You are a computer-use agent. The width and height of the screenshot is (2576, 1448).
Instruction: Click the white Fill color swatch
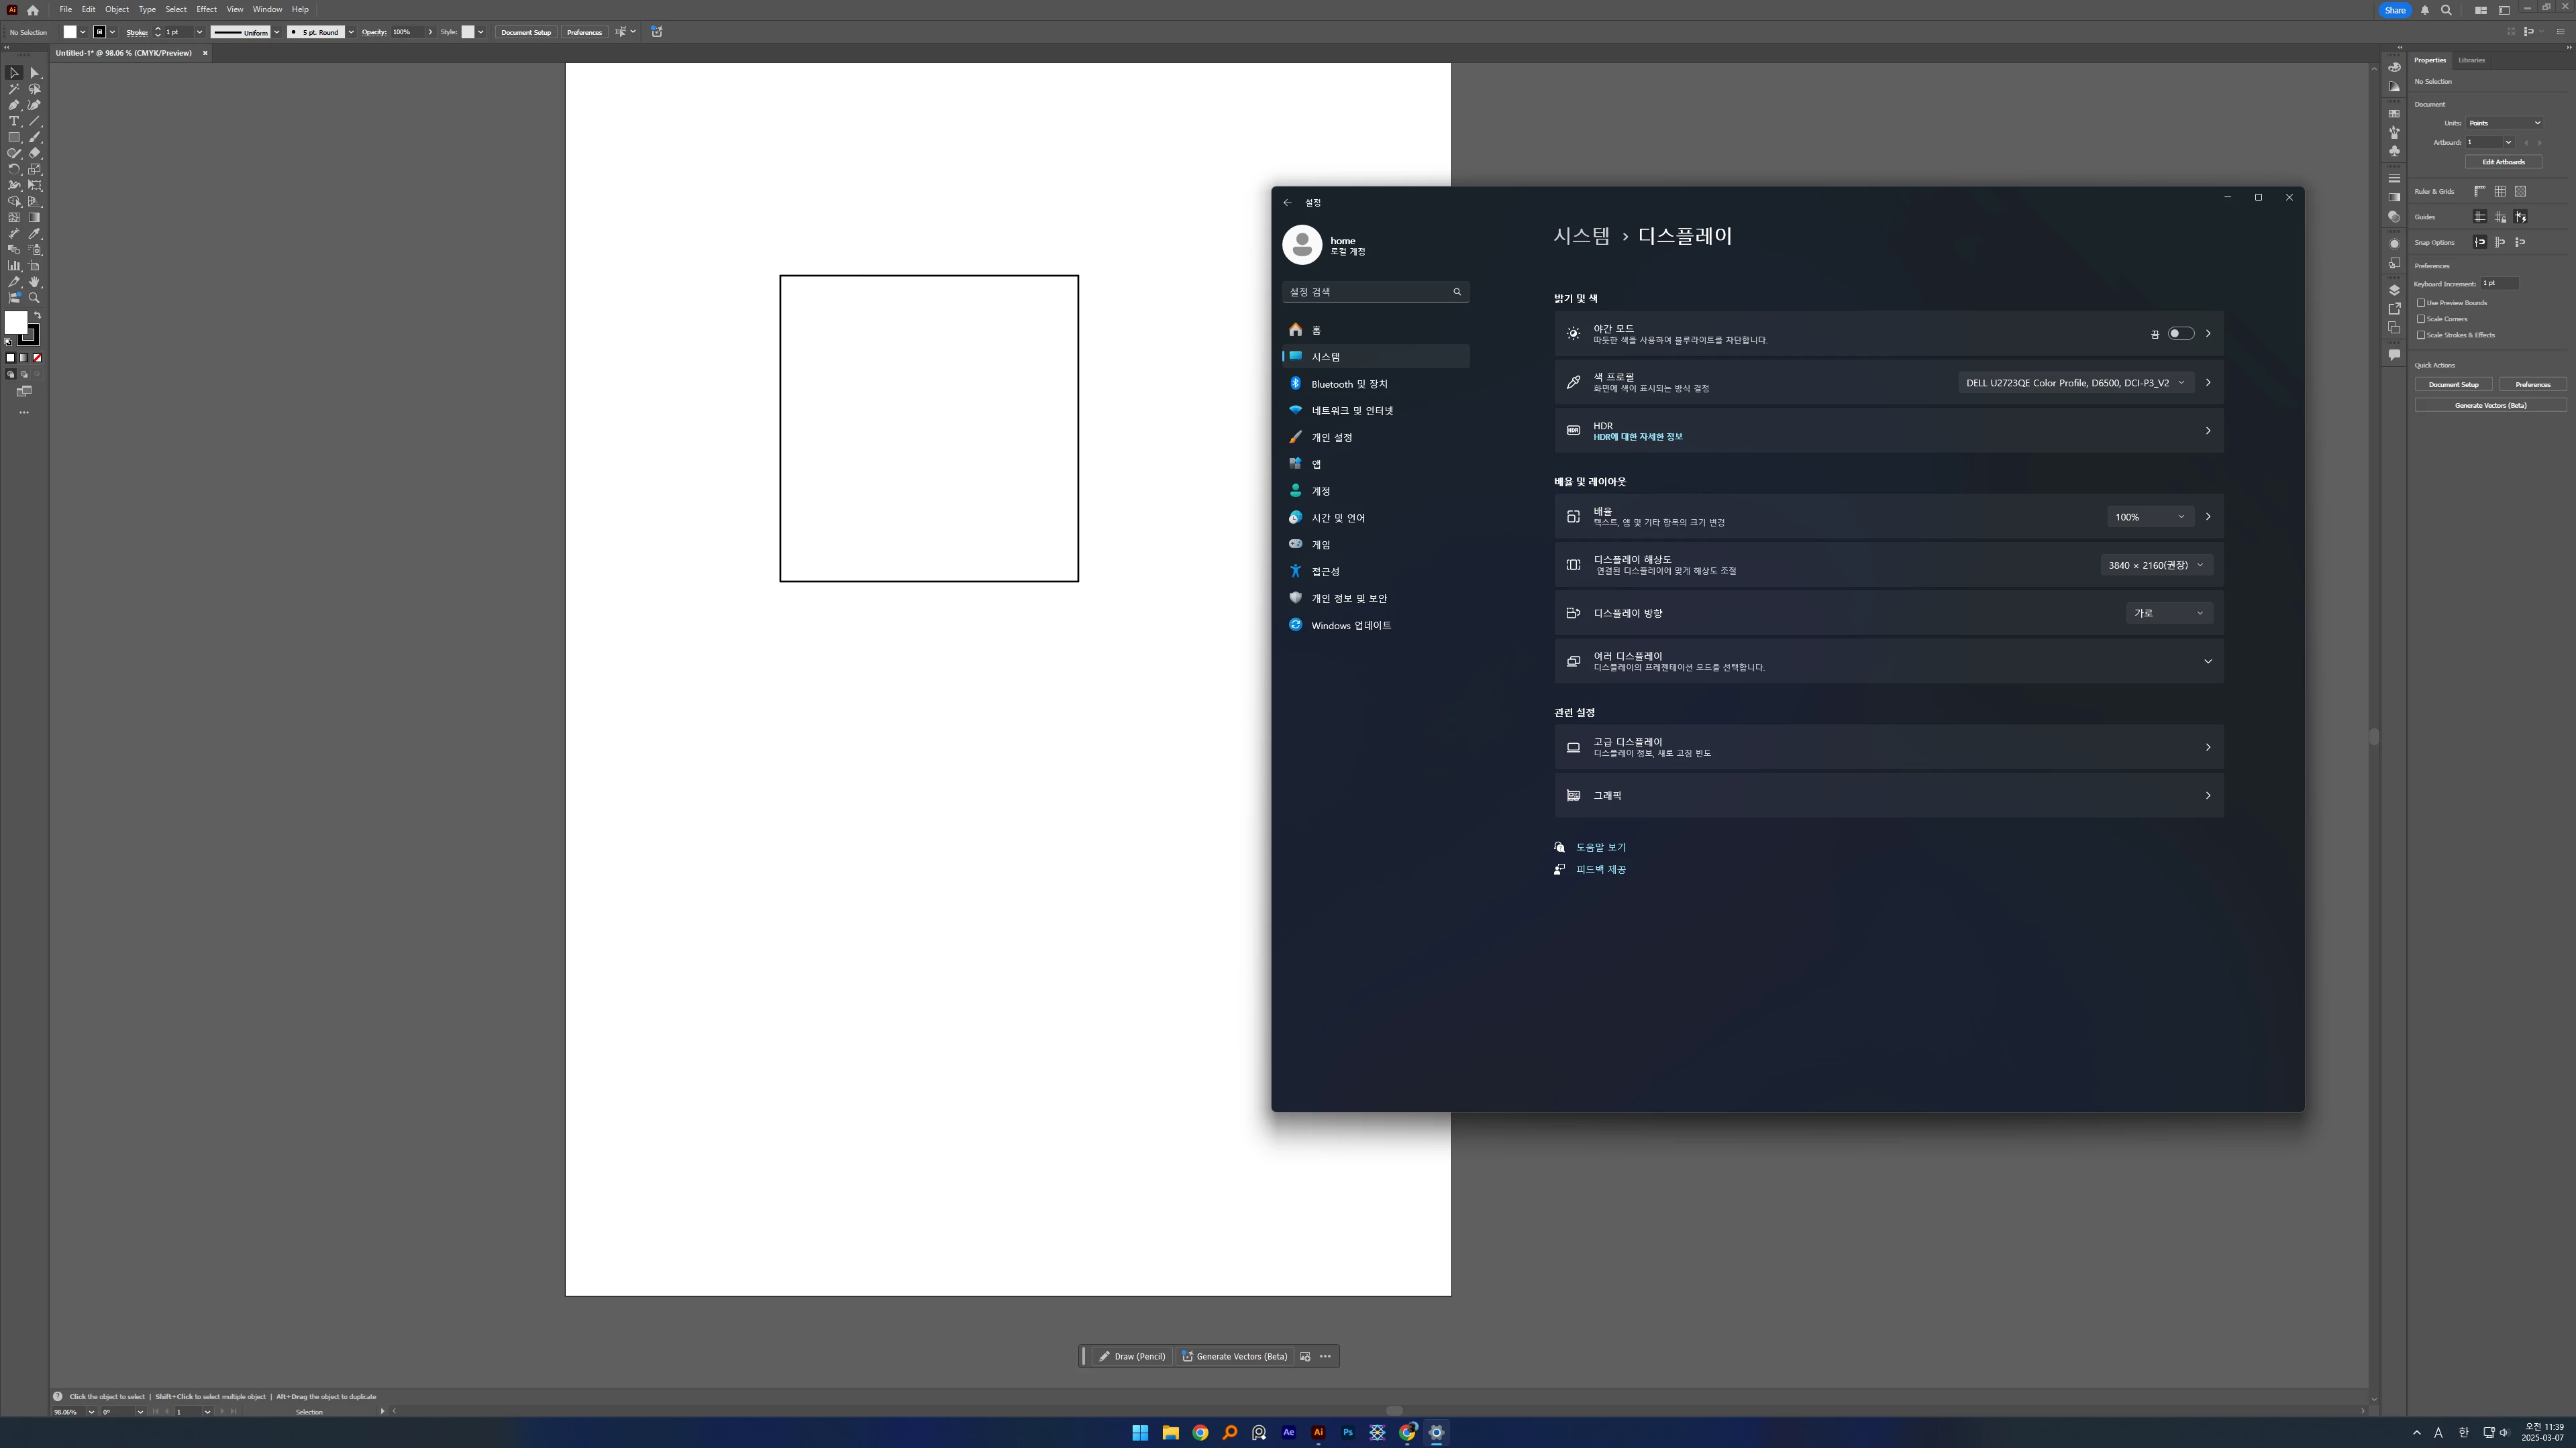[x=15, y=322]
